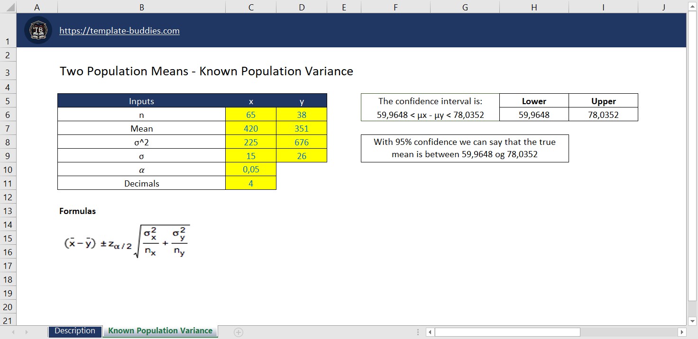The image size is (698, 339).
Task: Select row 5 header
Action: [8, 101]
